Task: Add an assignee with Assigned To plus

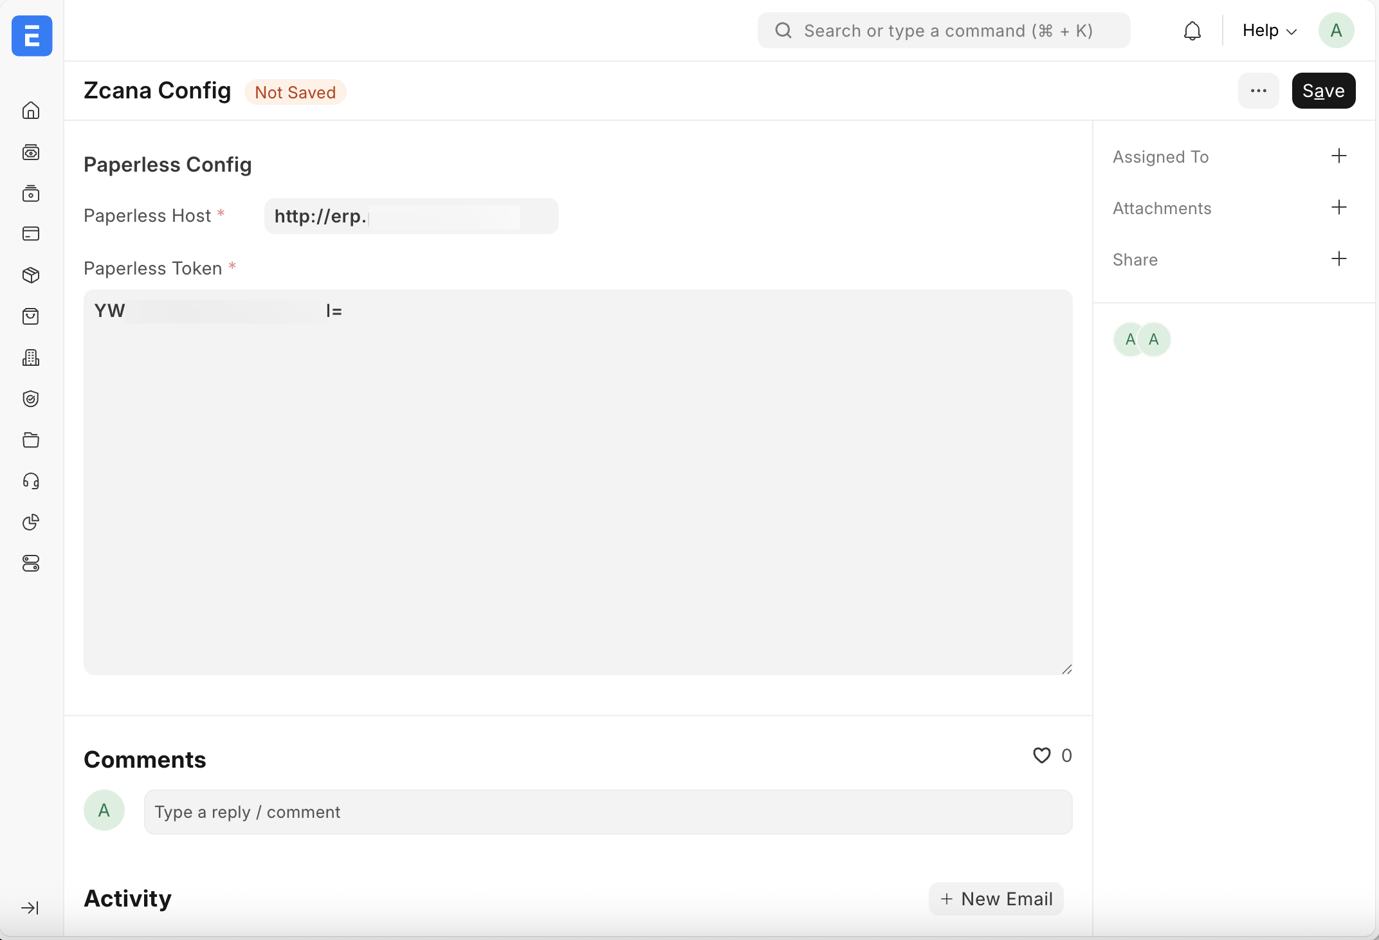Action: (x=1338, y=156)
